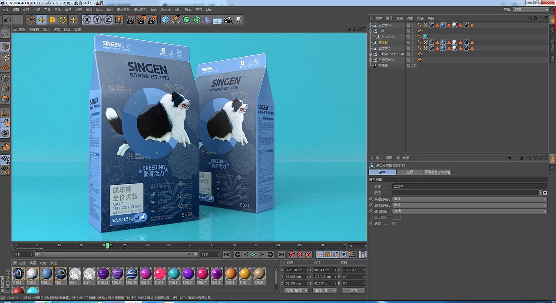Viewport: 556px width, 303px height.
Task: Select the Rotate tool
Action: (x=63, y=20)
